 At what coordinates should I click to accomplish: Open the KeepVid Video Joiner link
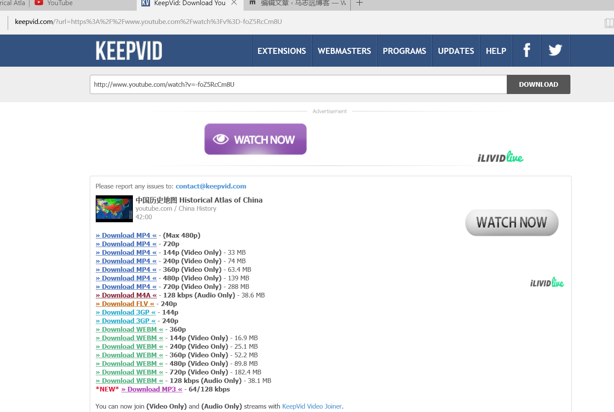312,406
